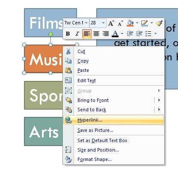Choose Copy from the context menu
Screen dimensions: 178x170
tap(113, 61)
